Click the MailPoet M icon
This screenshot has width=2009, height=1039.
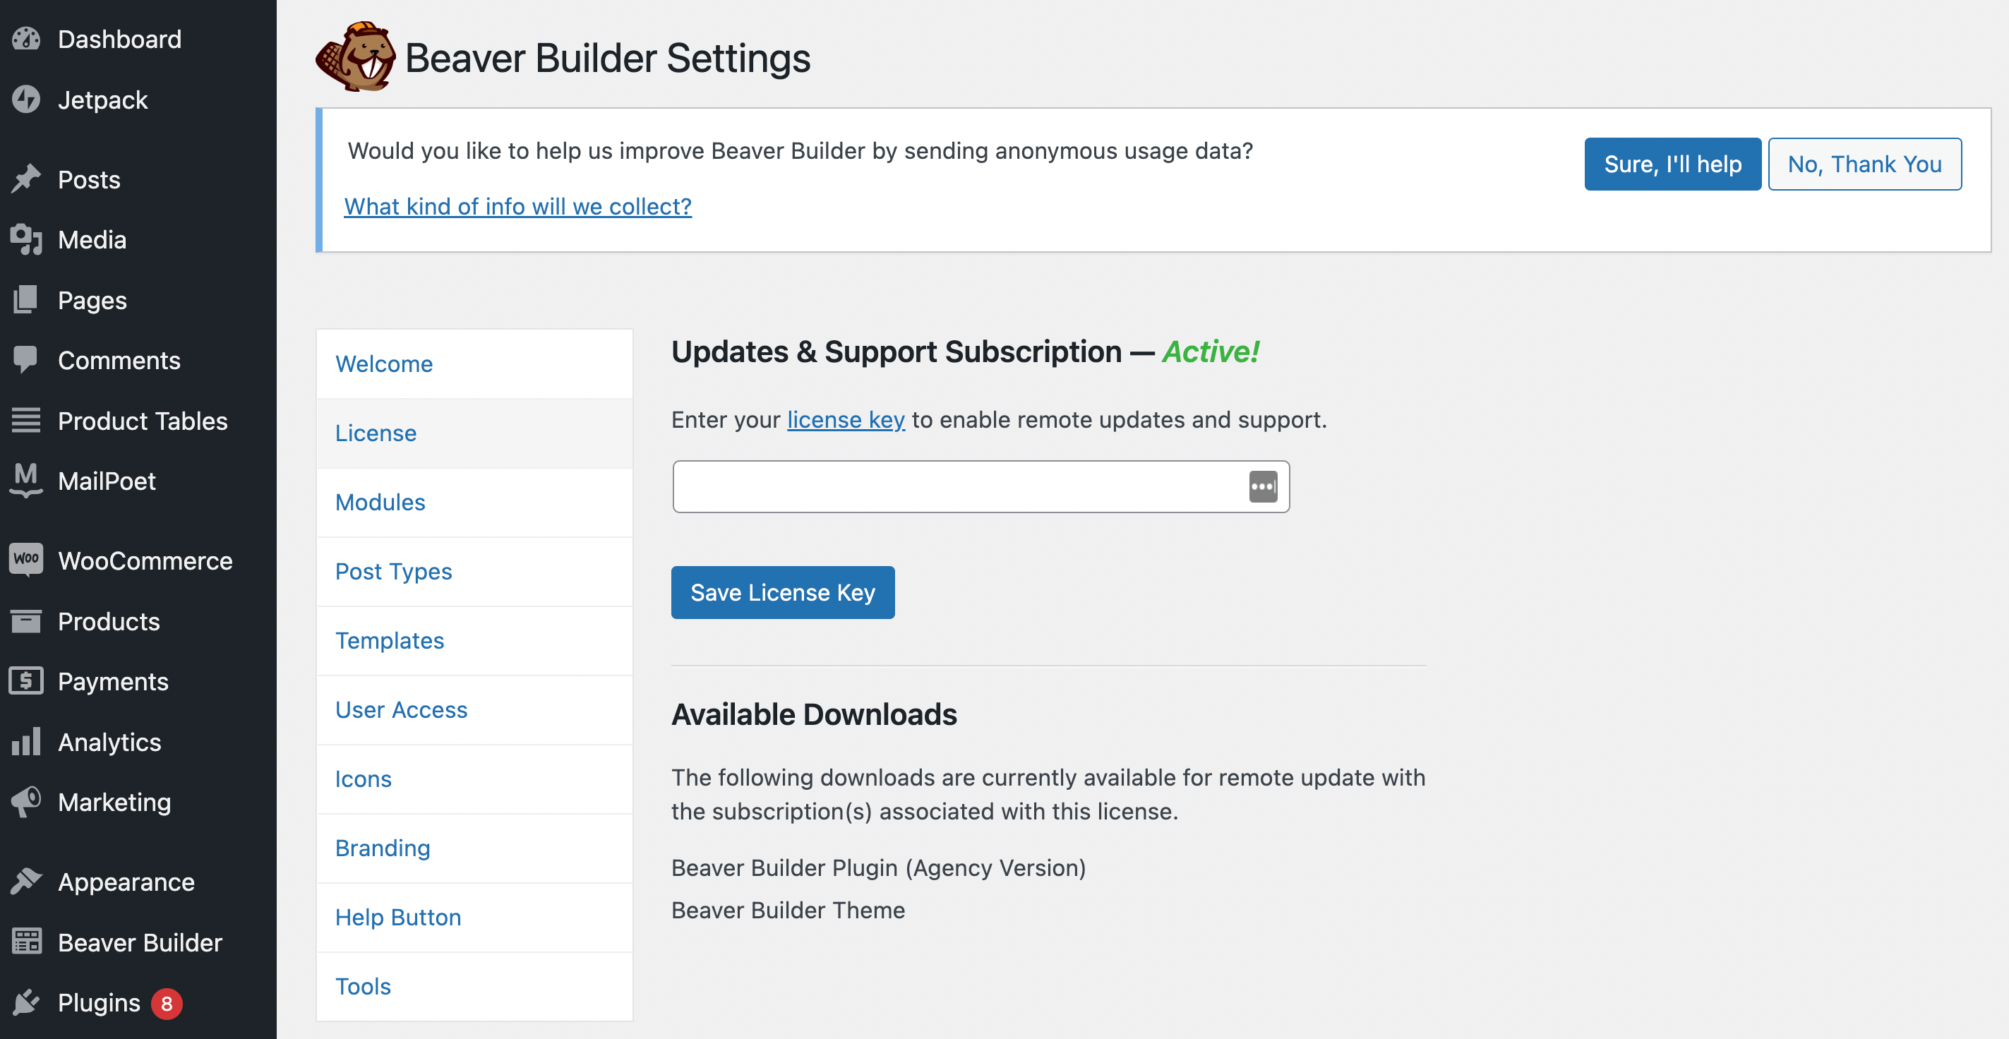point(27,481)
